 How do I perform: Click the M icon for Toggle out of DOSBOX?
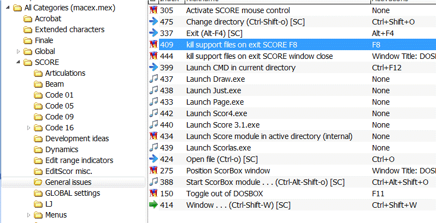pyautogui.click(x=154, y=194)
